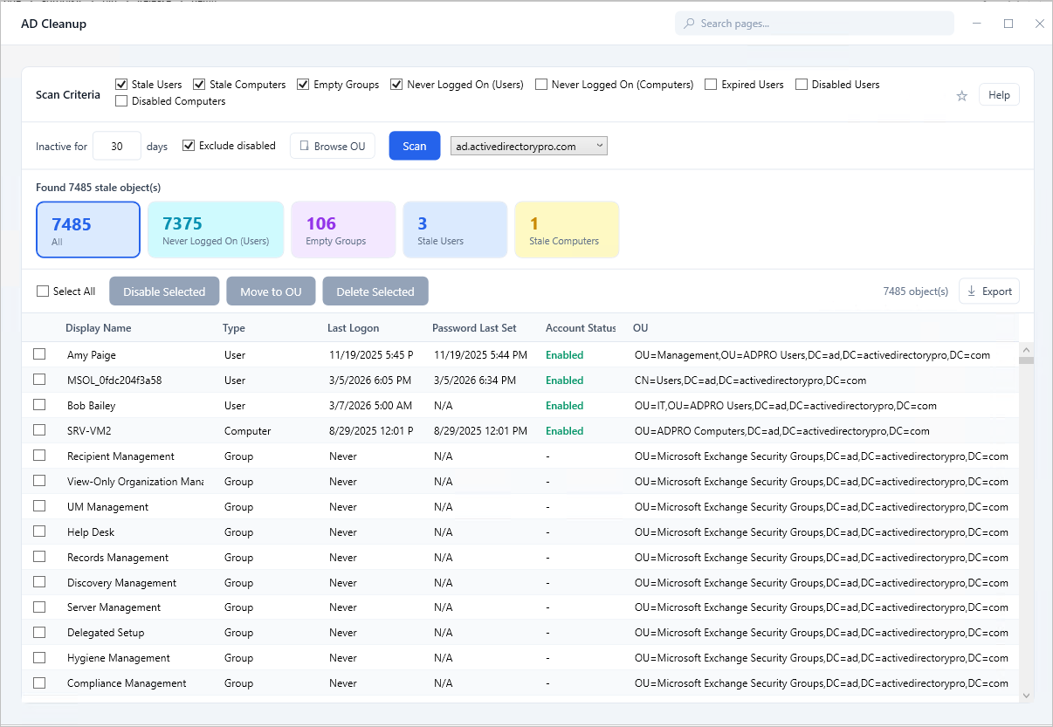Click the UM Management group name
Image resolution: width=1053 pixels, height=727 pixels.
point(107,507)
